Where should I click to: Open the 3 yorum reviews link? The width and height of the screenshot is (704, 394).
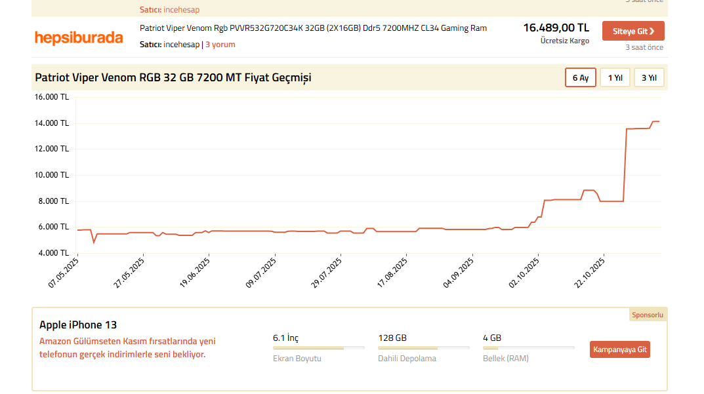pos(220,45)
